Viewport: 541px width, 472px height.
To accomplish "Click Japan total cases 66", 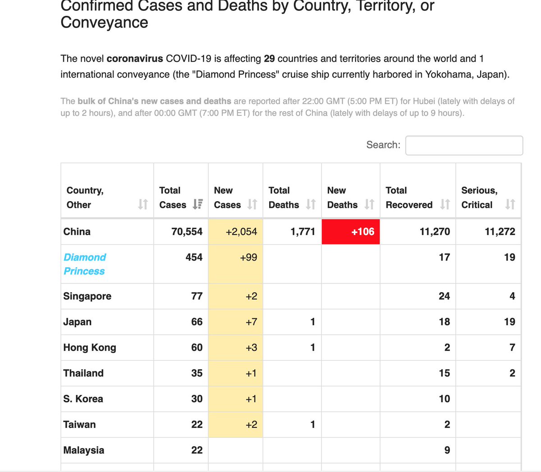I will [x=197, y=322].
